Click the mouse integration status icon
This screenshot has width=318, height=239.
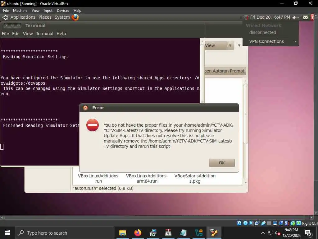tap(293, 223)
